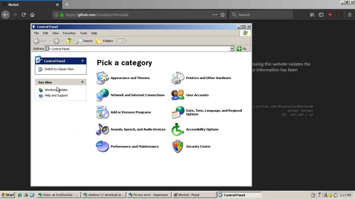Click the Folders toolbar button

(x=105, y=41)
